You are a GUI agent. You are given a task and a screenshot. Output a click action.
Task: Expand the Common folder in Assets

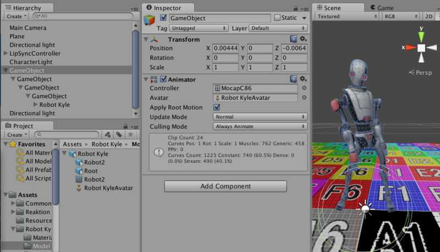(13, 203)
